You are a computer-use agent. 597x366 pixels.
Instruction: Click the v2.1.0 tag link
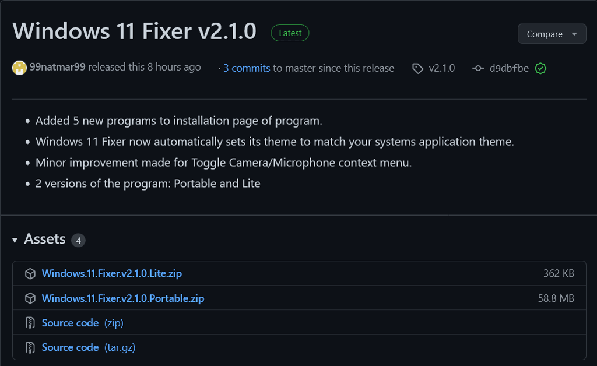(x=441, y=68)
